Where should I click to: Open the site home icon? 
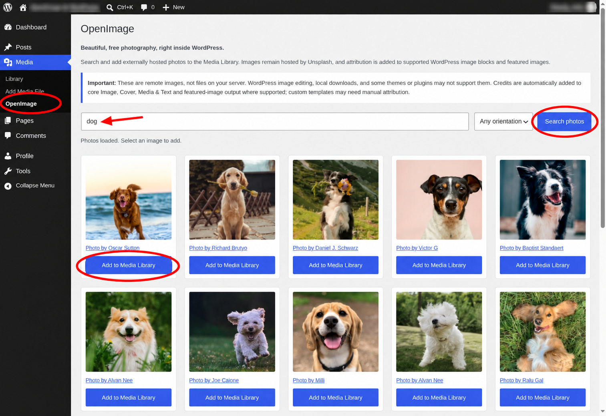click(x=23, y=7)
